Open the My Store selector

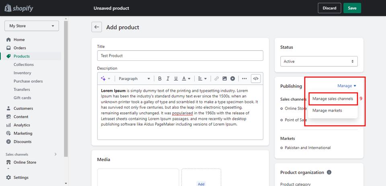click(x=31, y=26)
